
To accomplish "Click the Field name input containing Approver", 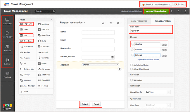I will 151,31.
